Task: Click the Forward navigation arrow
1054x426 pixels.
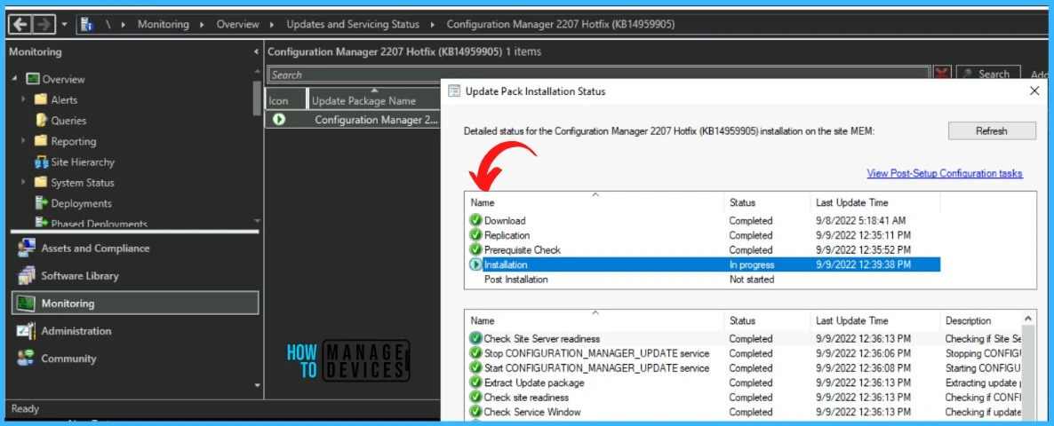Action: pos(43,24)
